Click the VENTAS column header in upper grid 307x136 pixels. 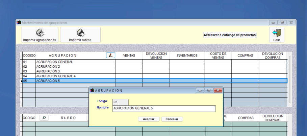click(x=129, y=56)
